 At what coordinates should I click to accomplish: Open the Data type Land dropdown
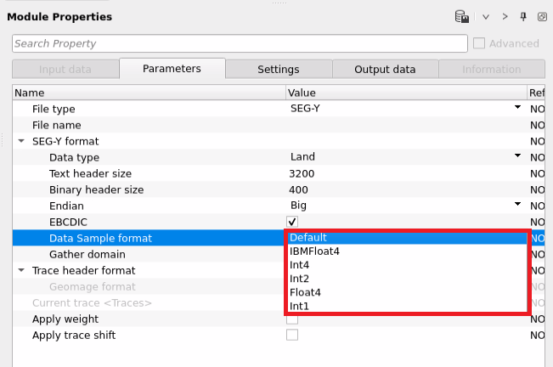pyautogui.click(x=516, y=156)
